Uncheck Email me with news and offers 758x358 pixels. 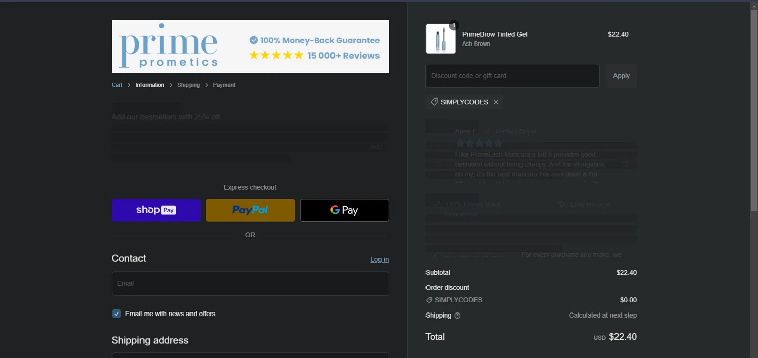pyautogui.click(x=116, y=314)
